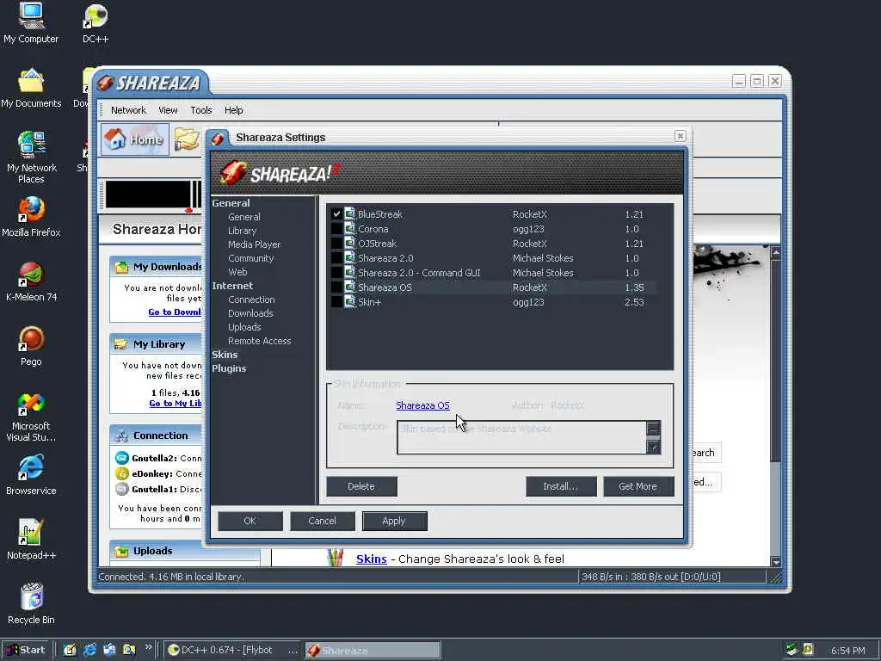Click the first quick launch icon
The width and height of the screenshot is (881, 661).
[70, 650]
